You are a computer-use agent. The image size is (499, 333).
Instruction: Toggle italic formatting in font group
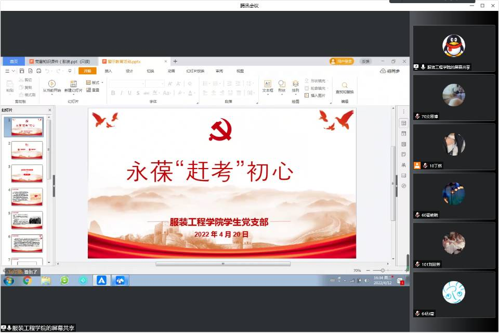(x=122, y=93)
